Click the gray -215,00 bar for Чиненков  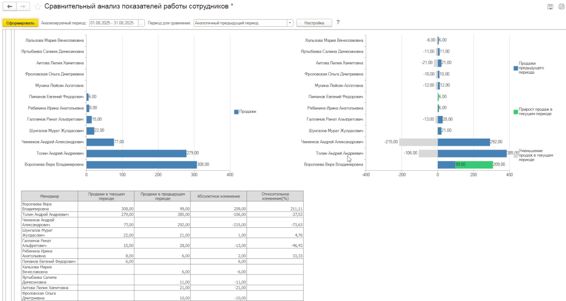click(418, 142)
